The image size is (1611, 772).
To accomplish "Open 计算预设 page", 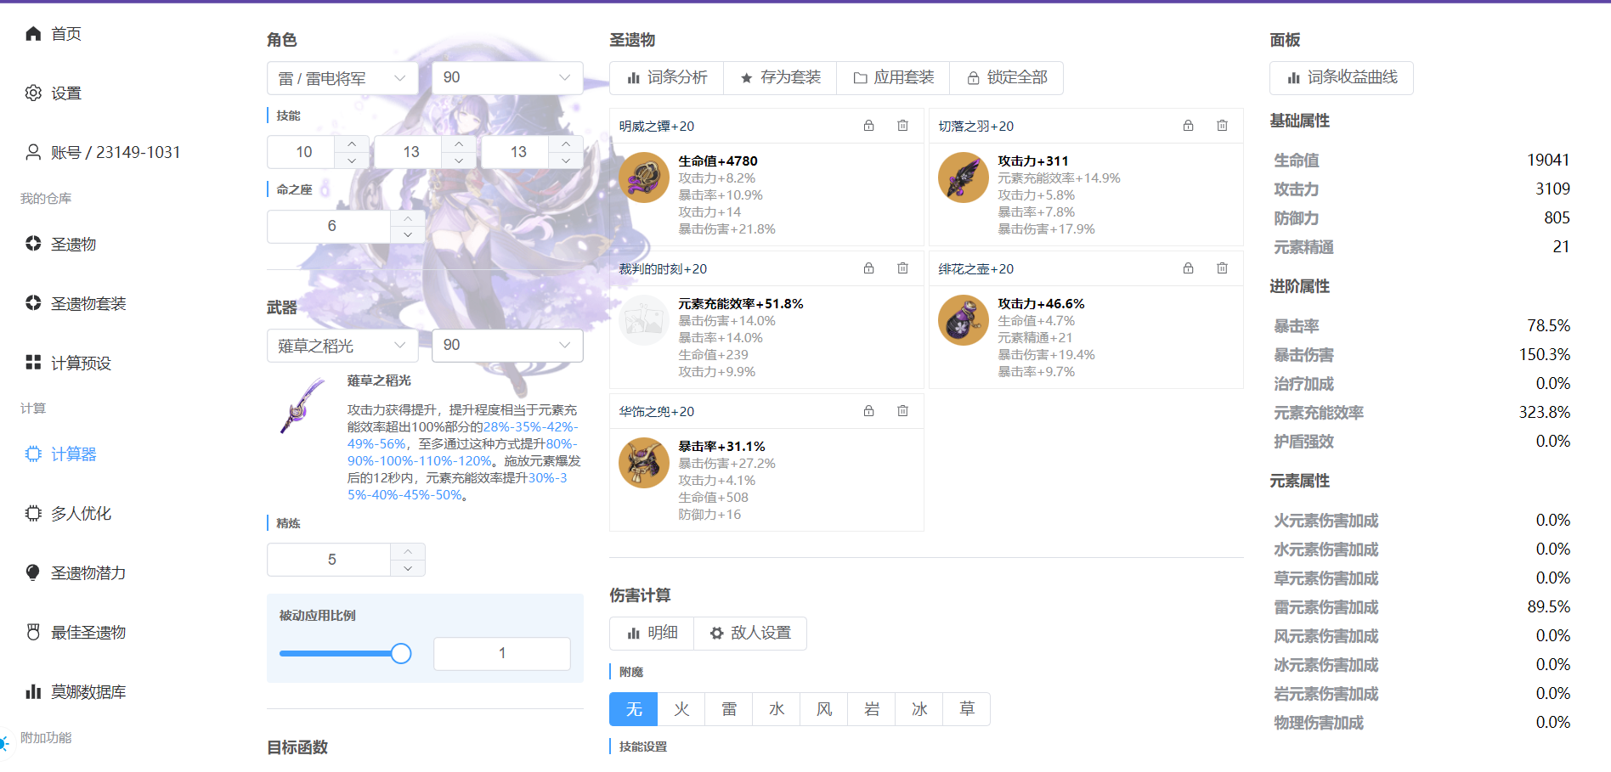I will point(81,363).
